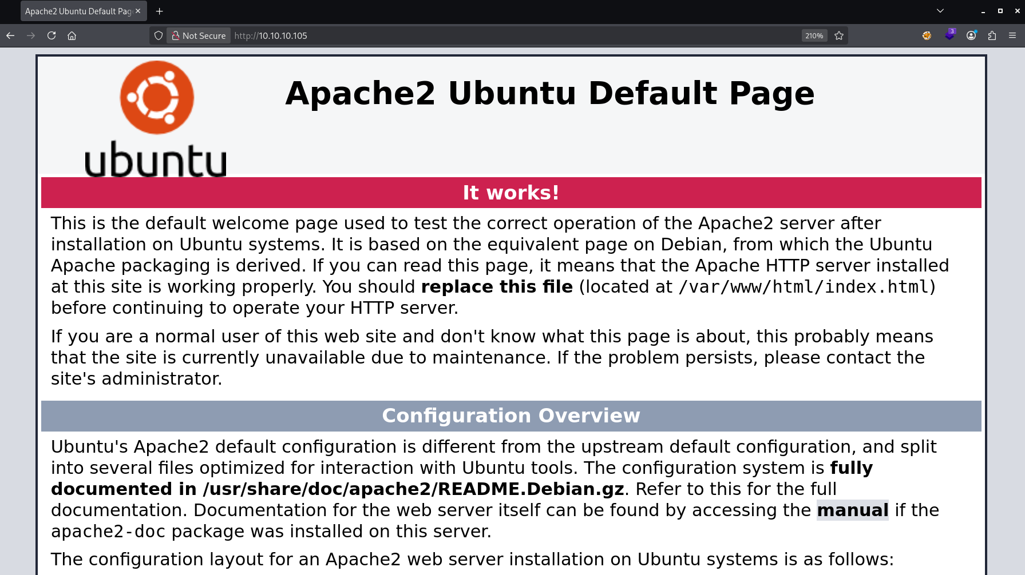Close the Apache2 Ubuntu Default Page tab
Image resolution: width=1025 pixels, height=575 pixels.
click(x=138, y=11)
